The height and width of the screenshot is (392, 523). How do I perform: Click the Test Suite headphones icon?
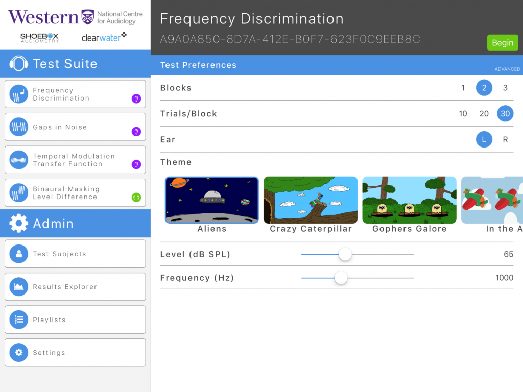(x=19, y=63)
